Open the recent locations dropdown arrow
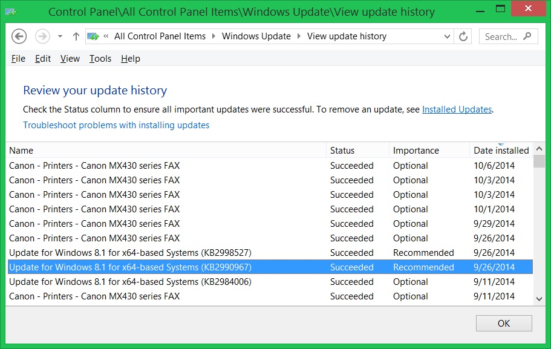The image size is (551, 349). click(x=60, y=36)
